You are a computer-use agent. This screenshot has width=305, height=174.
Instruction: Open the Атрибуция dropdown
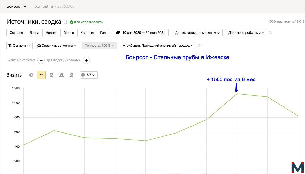point(158,46)
